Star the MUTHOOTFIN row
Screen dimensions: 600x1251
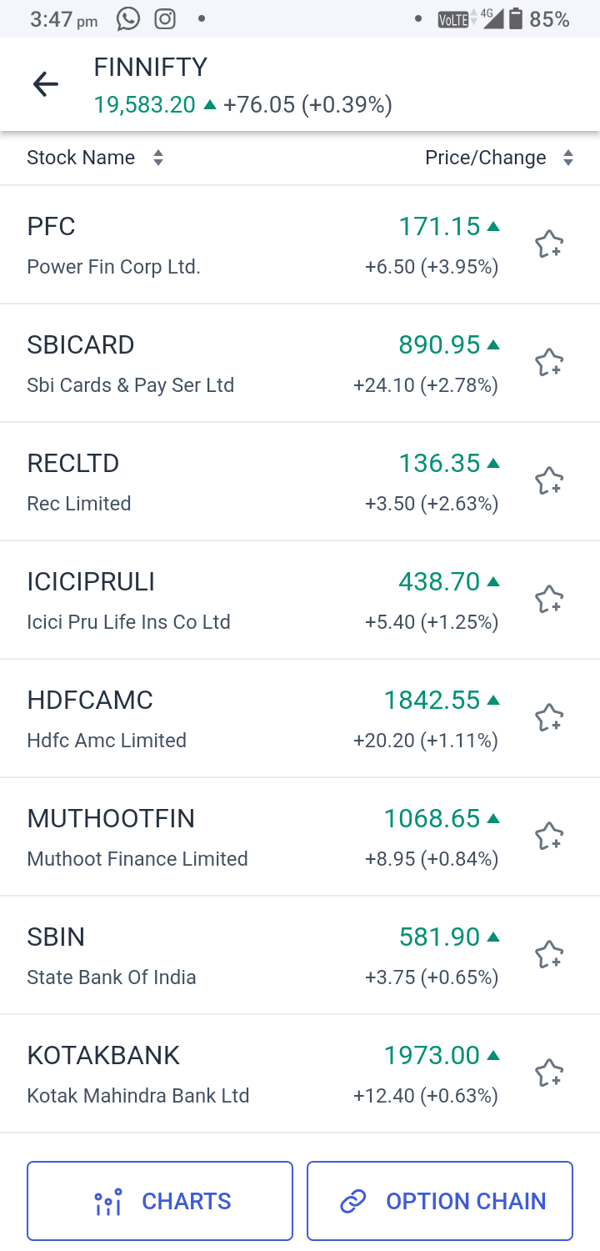pos(548,837)
